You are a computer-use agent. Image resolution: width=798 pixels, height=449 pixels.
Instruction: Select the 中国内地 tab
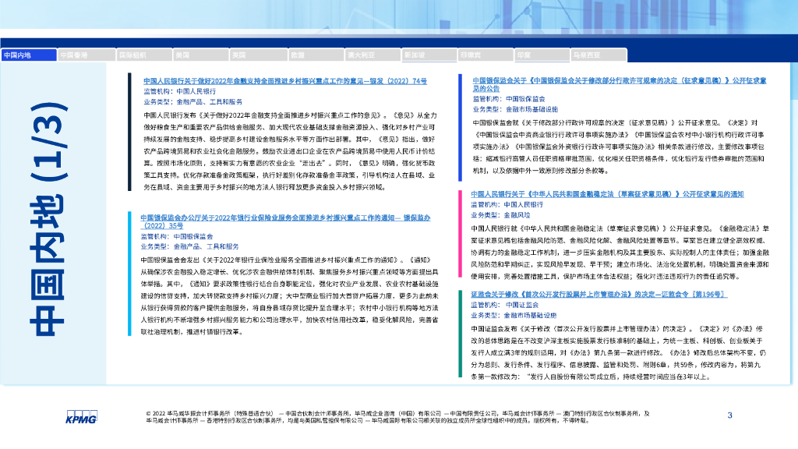29,55
